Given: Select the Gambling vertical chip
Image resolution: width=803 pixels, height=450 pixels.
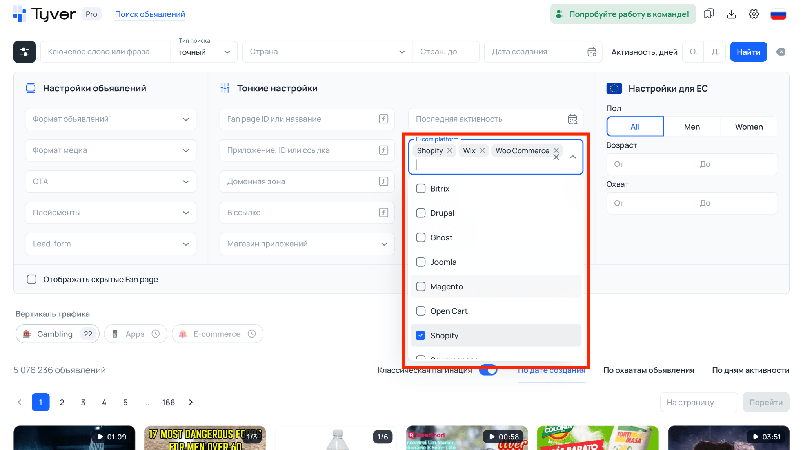Looking at the screenshot, I should coord(58,334).
